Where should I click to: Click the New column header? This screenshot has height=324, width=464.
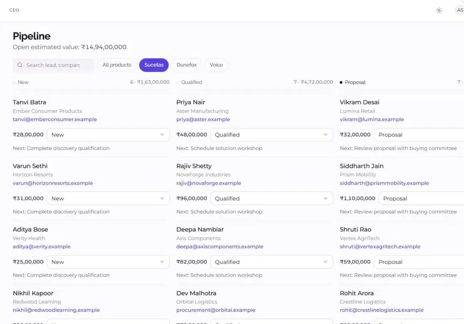pyautogui.click(x=23, y=82)
